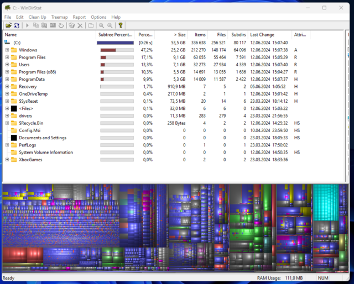Click the Refresh Selected toolbar icon
The height and width of the screenshot is (284, 354).
(61, 25)
